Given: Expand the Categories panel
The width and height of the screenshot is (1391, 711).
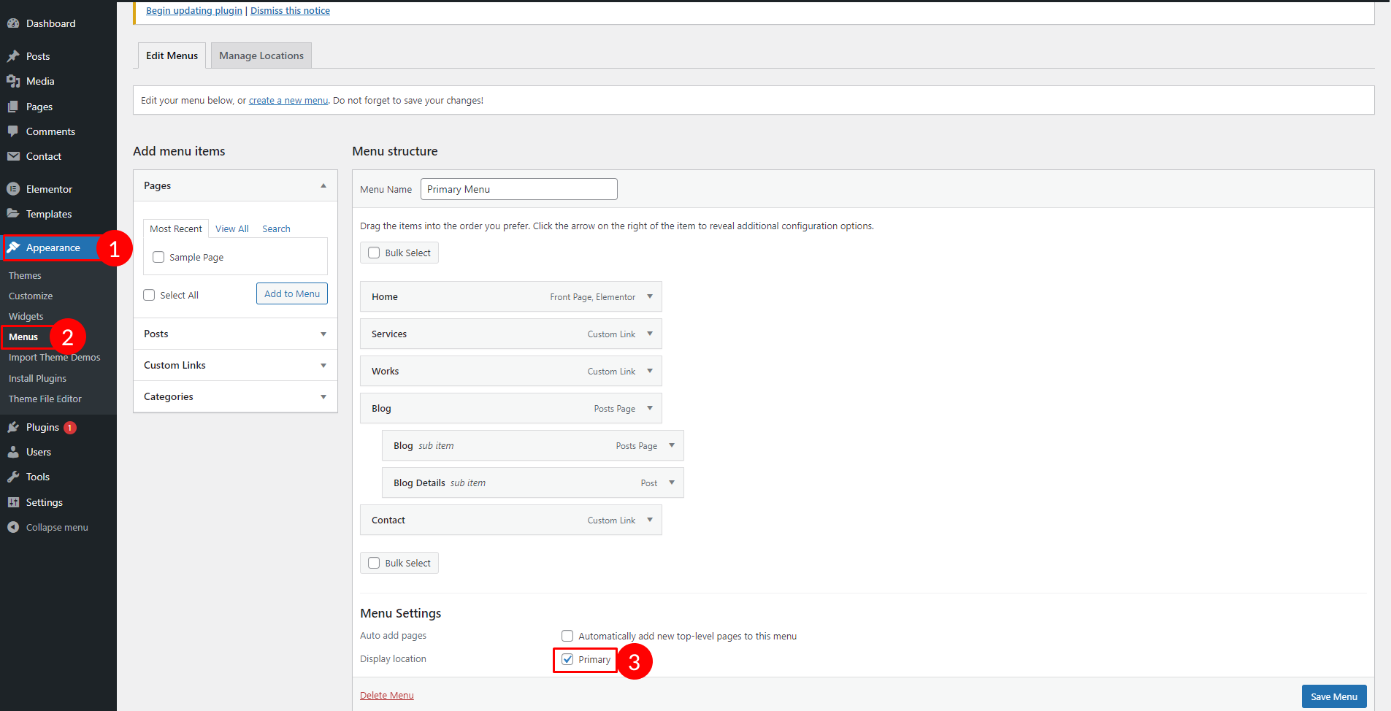Looking at the screenshot, I should [323, 396].
